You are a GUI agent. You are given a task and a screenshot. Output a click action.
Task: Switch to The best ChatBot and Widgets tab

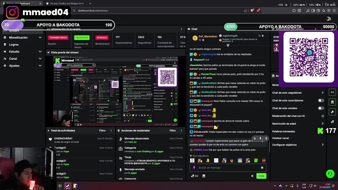click(x=65, y=3)
